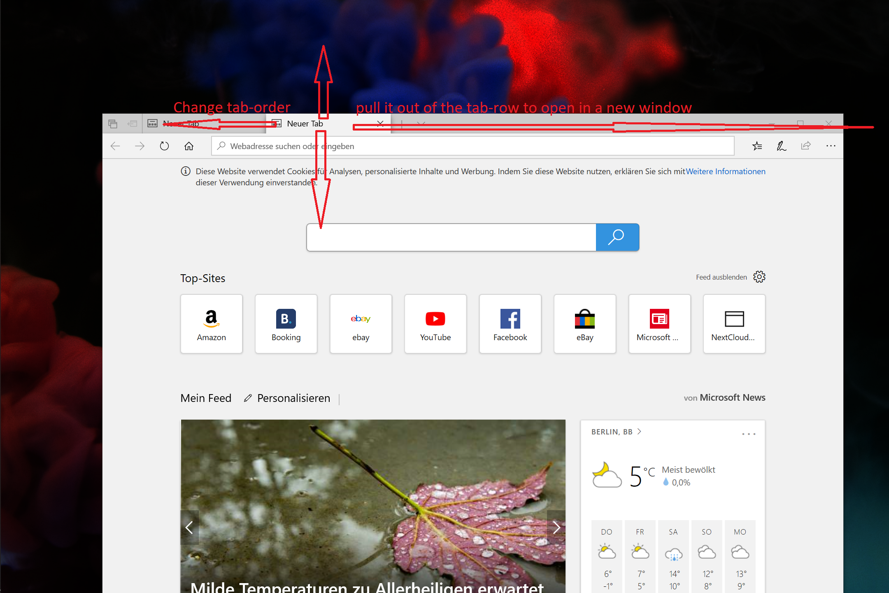Open the Weitere Informationen link
The height and width of the screenshot is (593, 889).
click(725, 171)
